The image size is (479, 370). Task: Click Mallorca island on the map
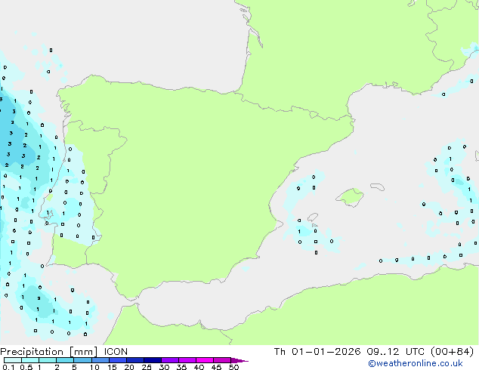(350, 197)
